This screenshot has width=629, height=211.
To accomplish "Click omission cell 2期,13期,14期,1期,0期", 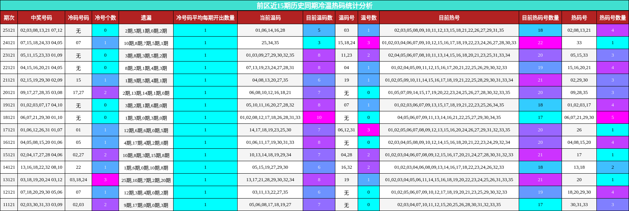I will [146, 92].
